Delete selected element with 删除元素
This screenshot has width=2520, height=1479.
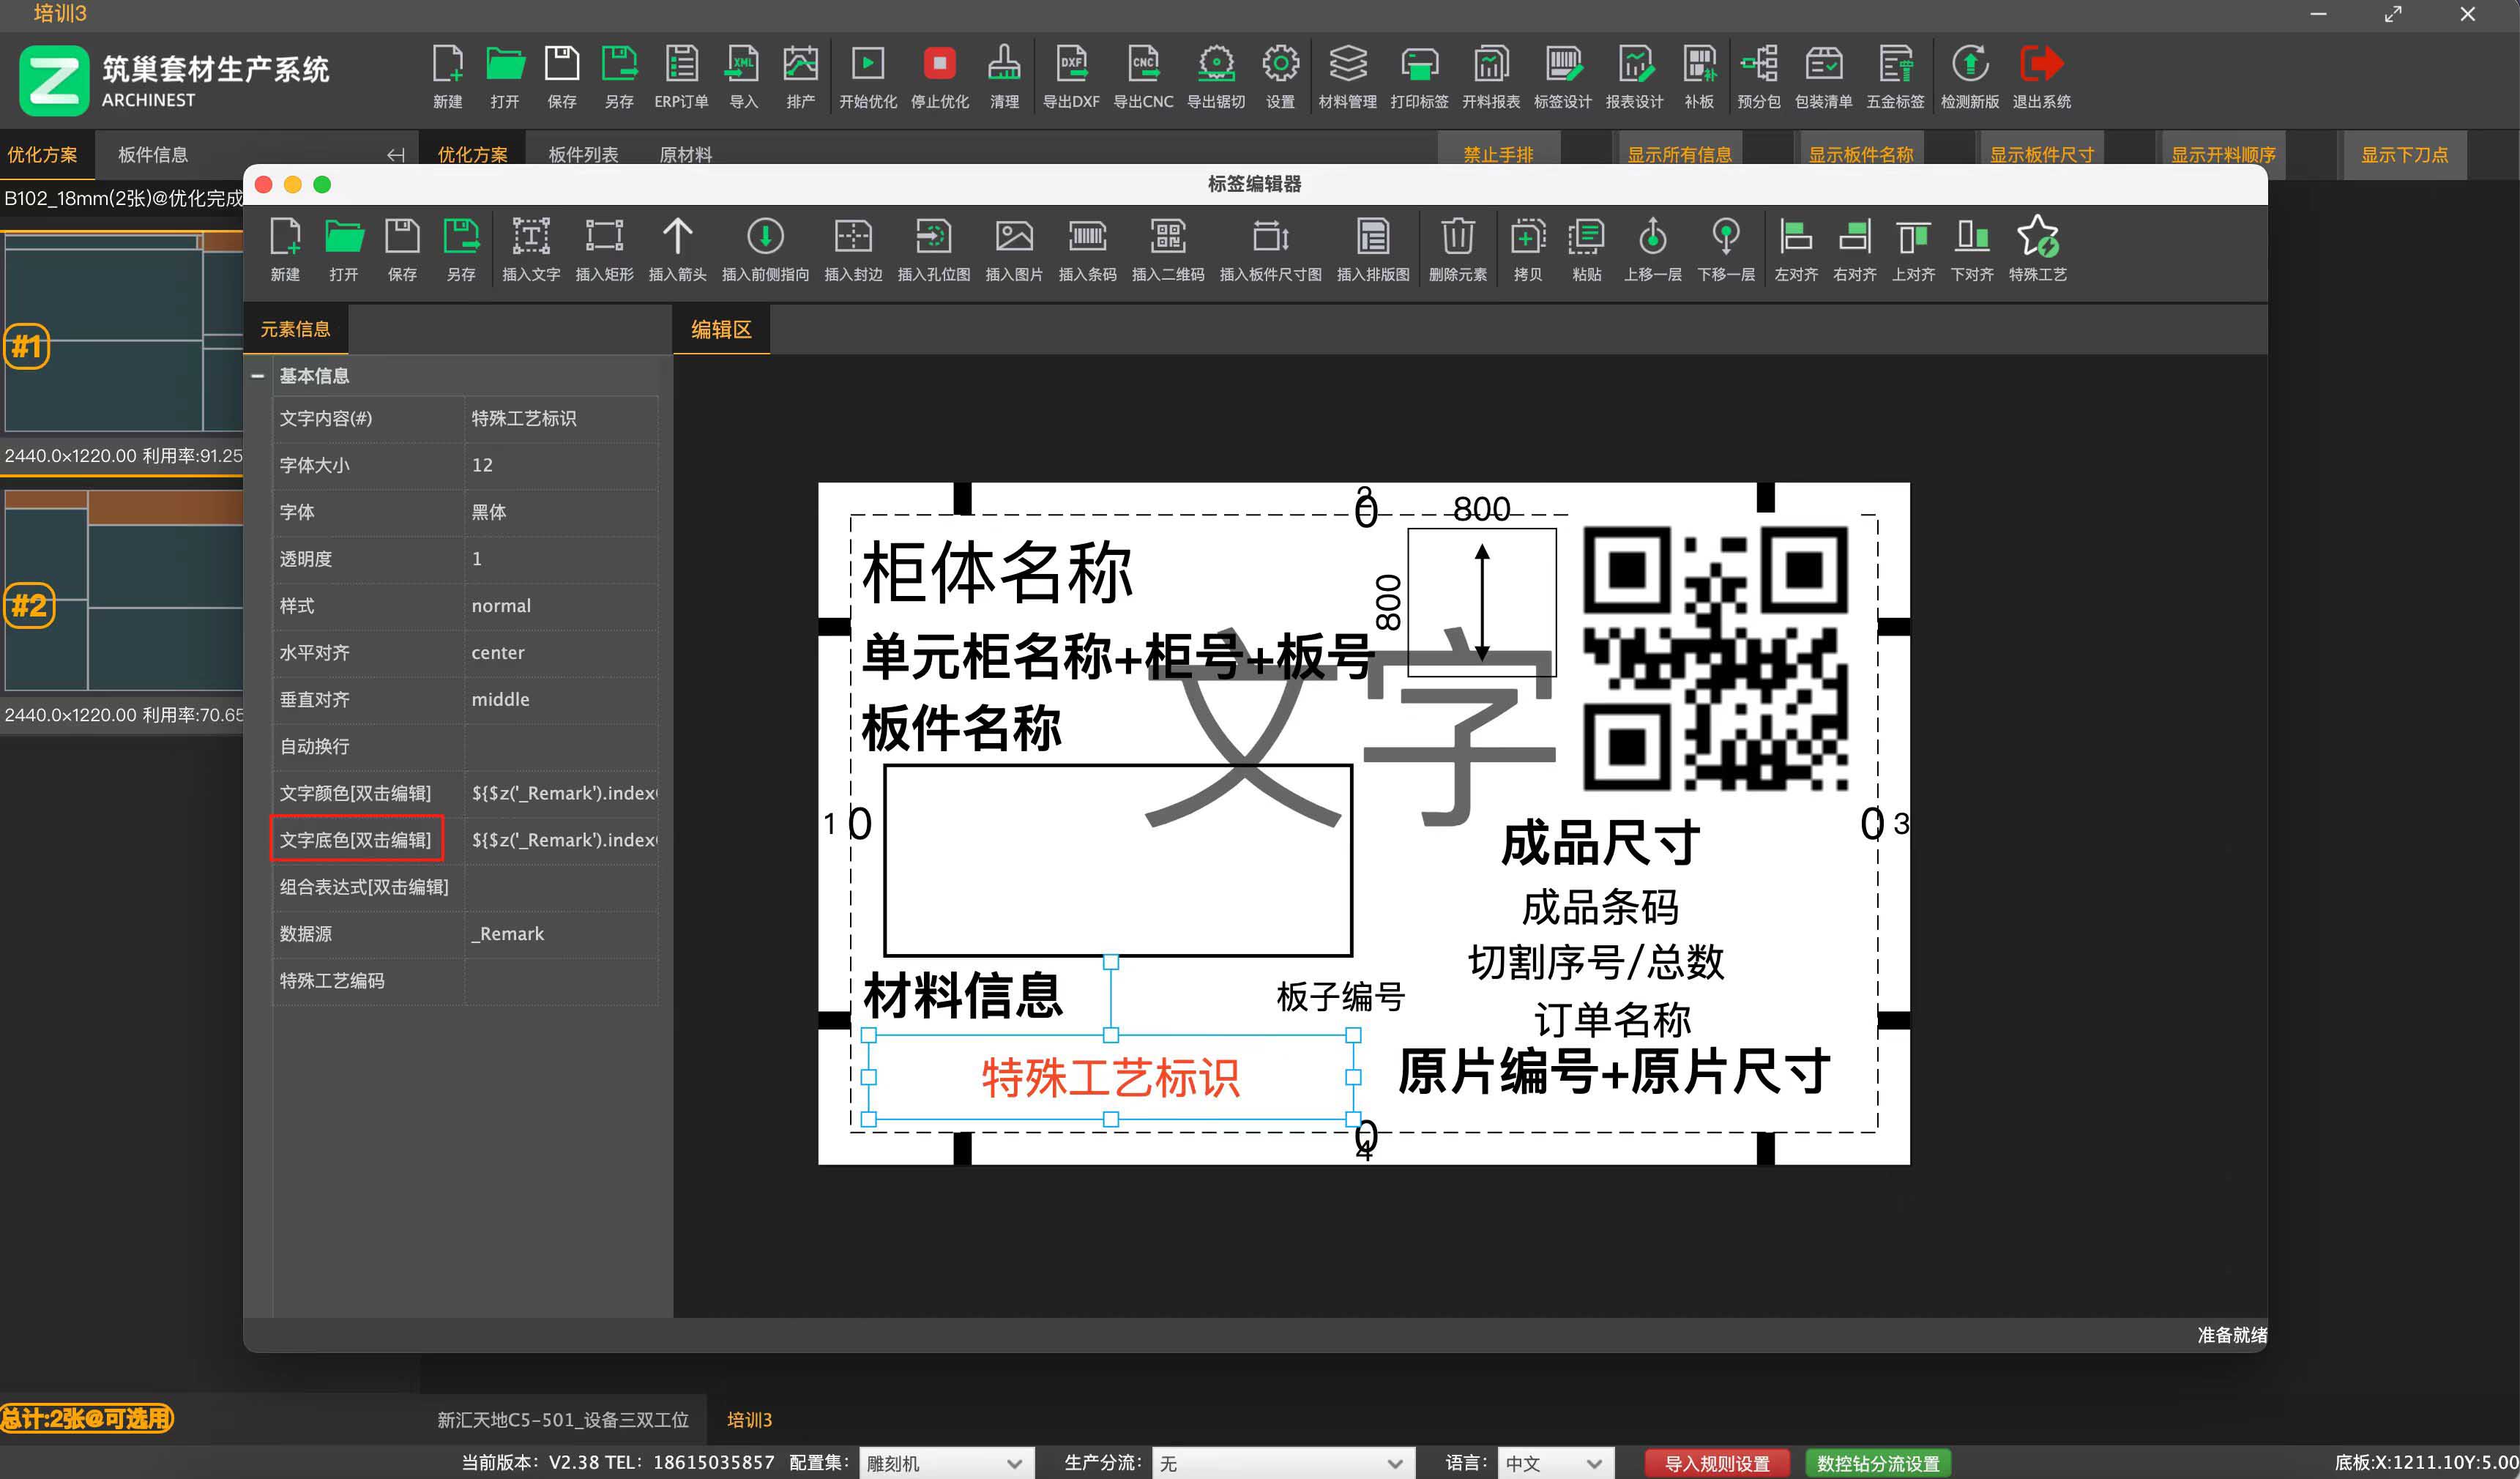pos(1458,248)
